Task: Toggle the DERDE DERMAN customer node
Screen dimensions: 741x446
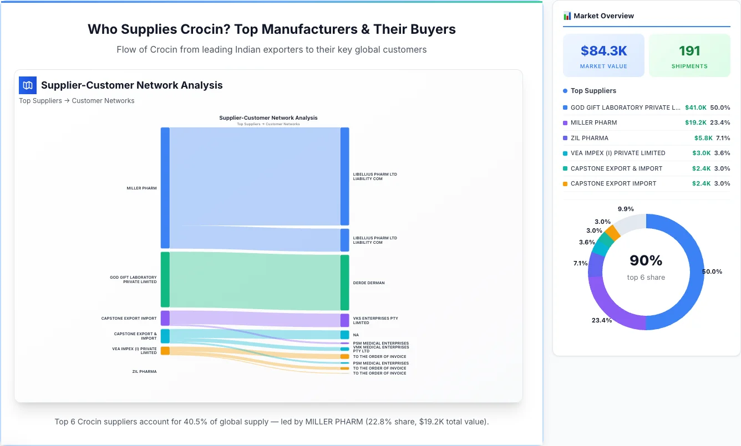Action: click(x=344, y=283)
